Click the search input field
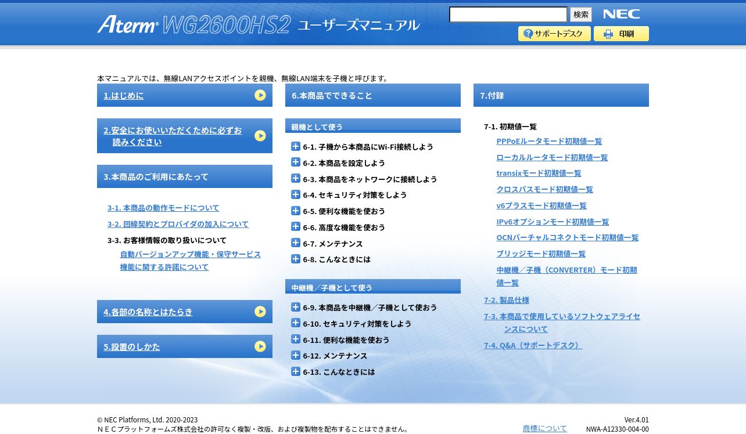 (508, 15)
